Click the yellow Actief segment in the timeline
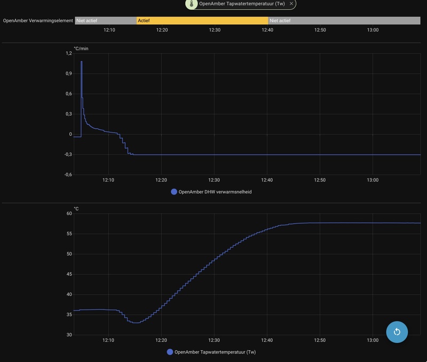Screen dimensions: 427x362 coord(202,20)
